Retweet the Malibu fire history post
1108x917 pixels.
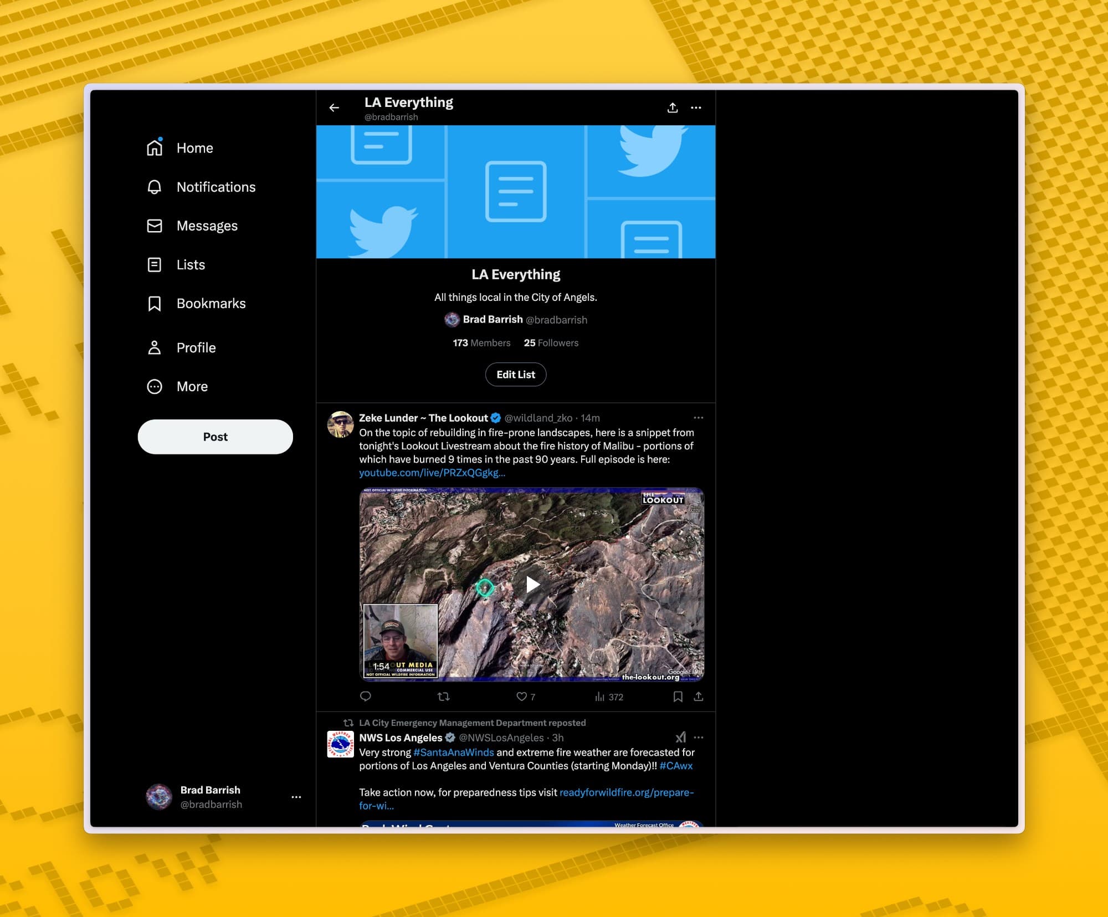point(444,696)
